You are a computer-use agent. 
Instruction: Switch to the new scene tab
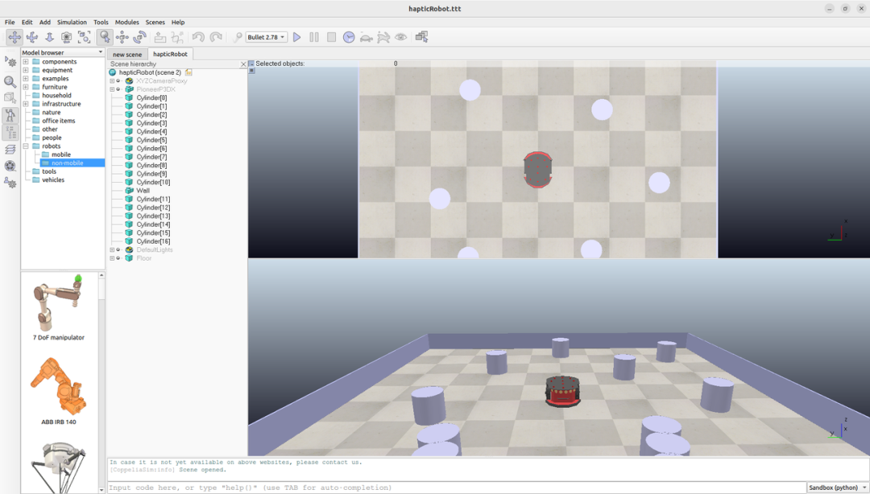pyautogui.click(x=127, y=55)
